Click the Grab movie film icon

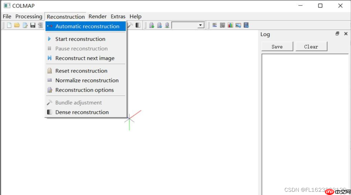[x=246, y=25]
